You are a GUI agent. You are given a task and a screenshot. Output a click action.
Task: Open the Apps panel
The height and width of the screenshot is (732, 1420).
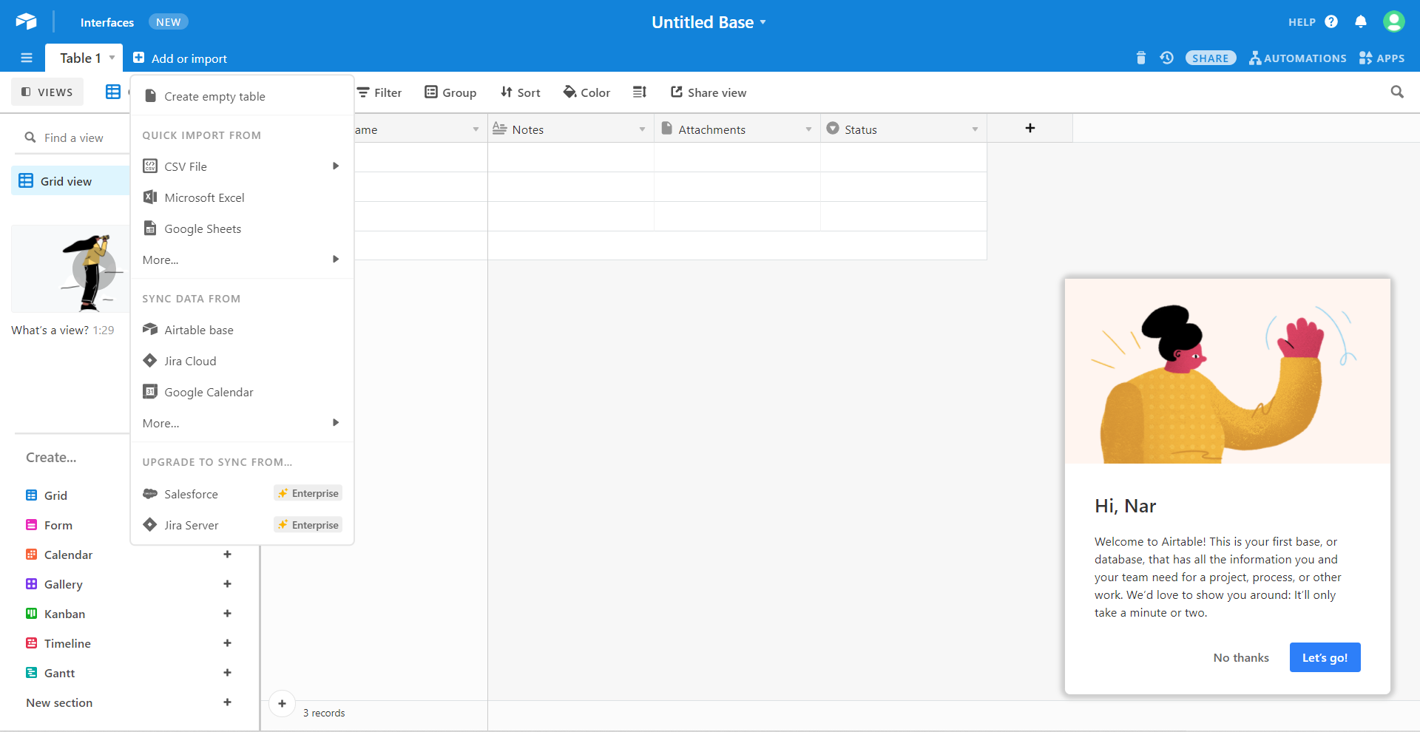coord(1382,58)
